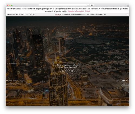Open the I MIGLIORI RISTORANTI link

(18, 63)
